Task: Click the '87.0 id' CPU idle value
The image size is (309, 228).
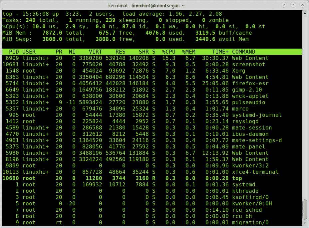Action: [134, 27]
